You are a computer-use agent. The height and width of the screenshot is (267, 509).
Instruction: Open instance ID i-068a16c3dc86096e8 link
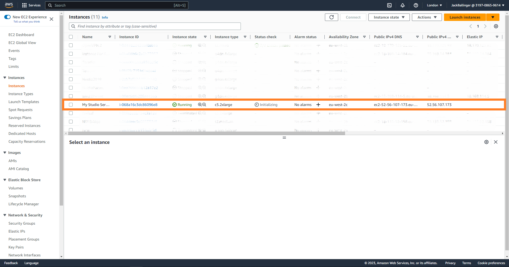click(138, 105)
